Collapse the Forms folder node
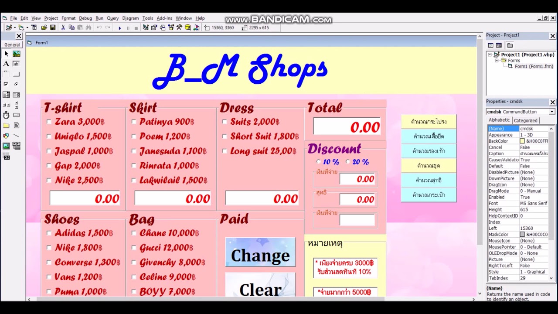558x314 pixels. pyautogui.click(x=496, y=61)
